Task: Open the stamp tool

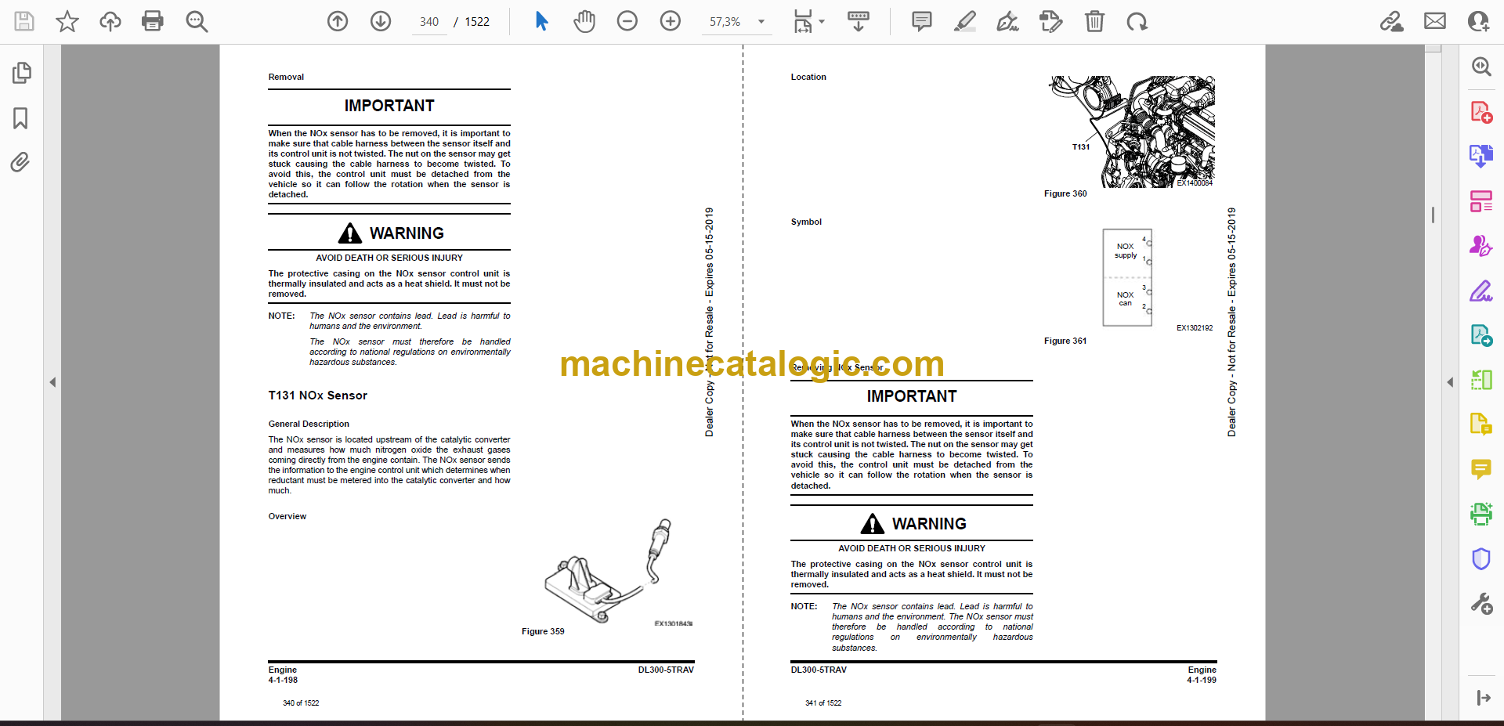Action: (x=1050, y=21)
